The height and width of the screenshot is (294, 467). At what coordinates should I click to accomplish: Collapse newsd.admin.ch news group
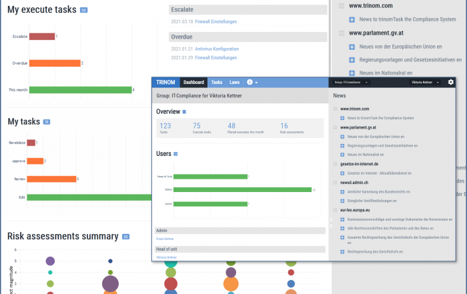(x=336, y=183)
